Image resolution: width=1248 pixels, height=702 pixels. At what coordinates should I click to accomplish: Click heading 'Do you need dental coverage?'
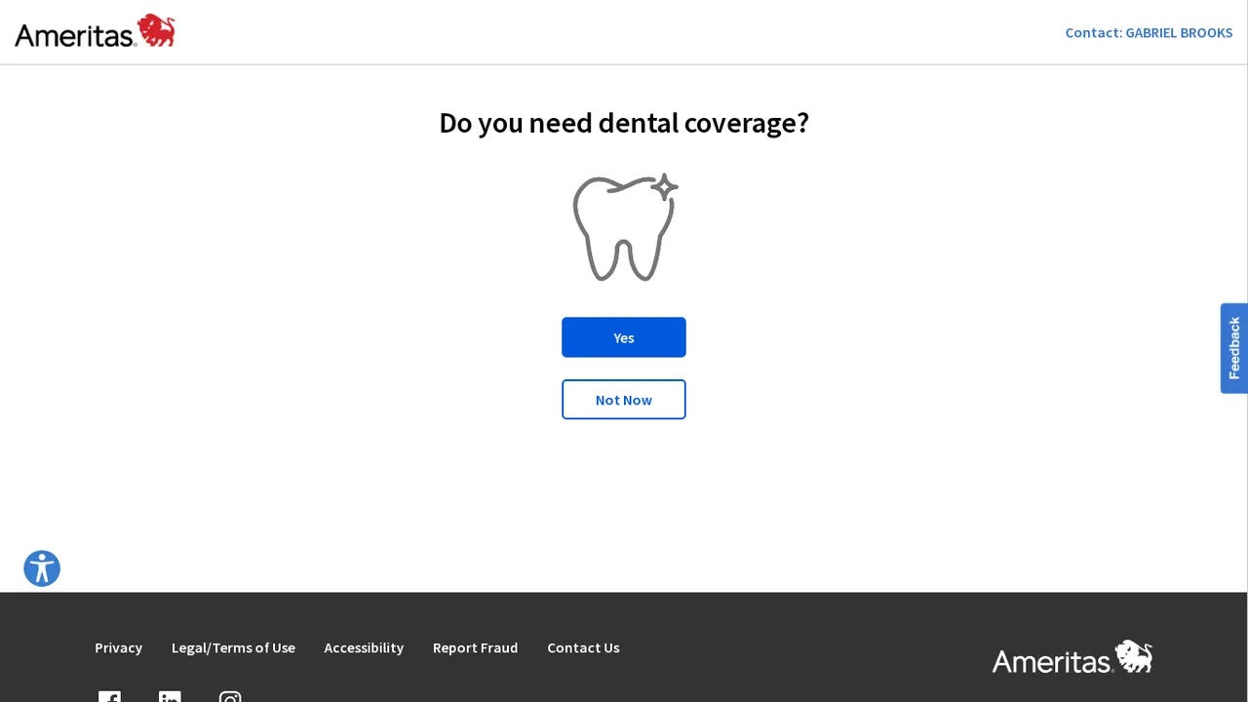coord(624,123)
